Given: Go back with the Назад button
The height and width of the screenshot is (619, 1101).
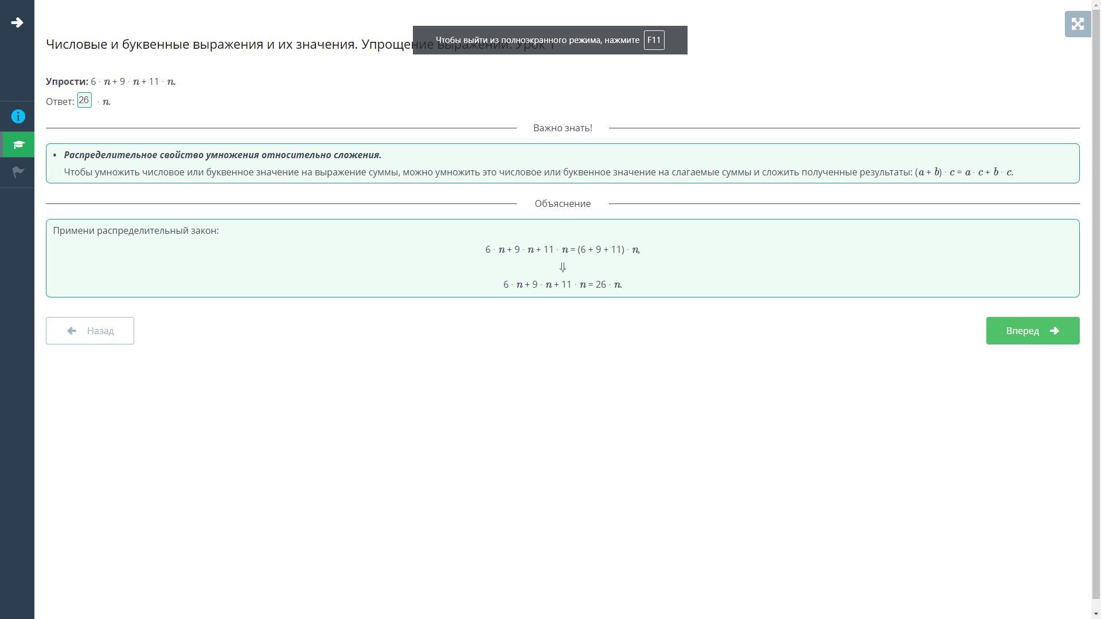Looking at the screenshot, I should pyautogui.click(x=90, y=331).
